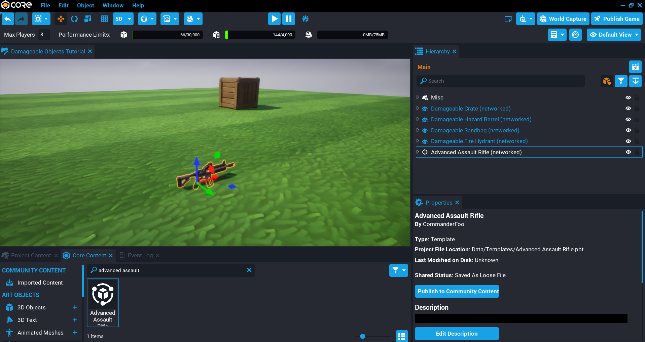
Task: Click the Pause preview button
Action: click(x=289, y=19)
